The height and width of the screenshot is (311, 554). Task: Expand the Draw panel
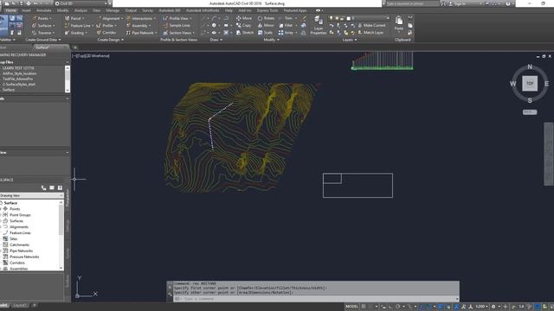216,40
